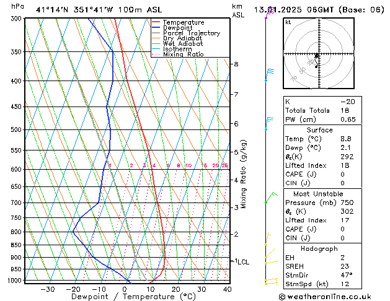The height and width of the screenshot is (301, 390).
Task: Select the 500 hPa pressure label
Action: point(17,129)
